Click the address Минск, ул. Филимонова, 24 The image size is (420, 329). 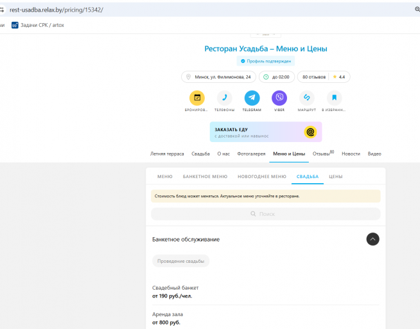218,77
